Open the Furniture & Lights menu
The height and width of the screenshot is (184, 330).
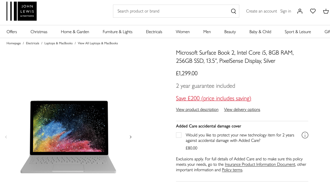(x=118, y=32)
